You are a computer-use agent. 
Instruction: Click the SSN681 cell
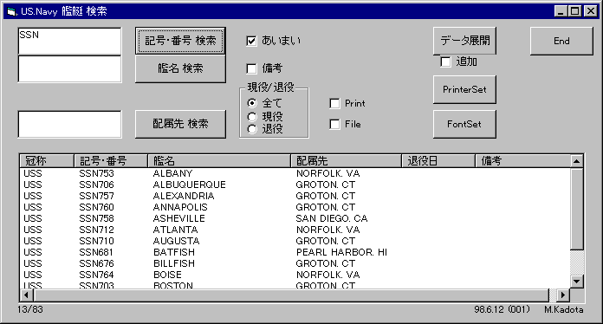[96, 252]
